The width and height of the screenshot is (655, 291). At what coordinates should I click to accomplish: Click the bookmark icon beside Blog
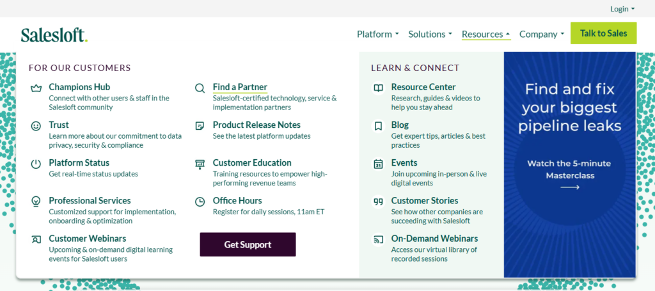(x=379, y=125)
